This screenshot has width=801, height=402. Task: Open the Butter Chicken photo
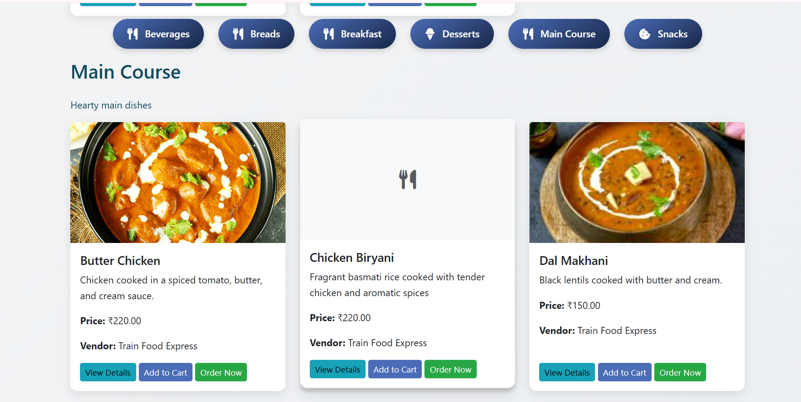[x=178, y=182]
